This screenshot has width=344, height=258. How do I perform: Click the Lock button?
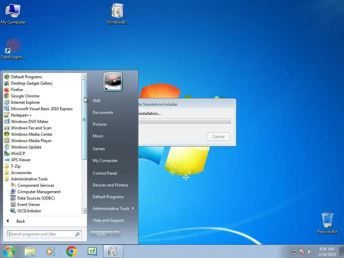point(101,234)
